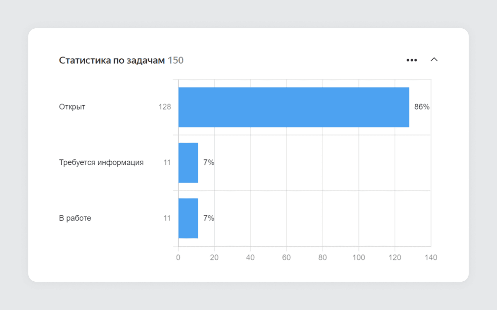497x310 pixels.
Task: Click the 11 count next to Требуется информация
Action: tap(167, 162)
